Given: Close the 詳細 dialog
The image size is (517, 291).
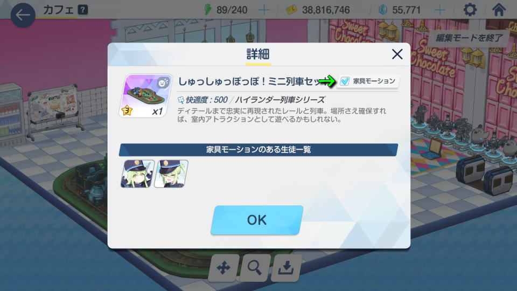Looking at the screenshot, I should (x=397, y=54).
